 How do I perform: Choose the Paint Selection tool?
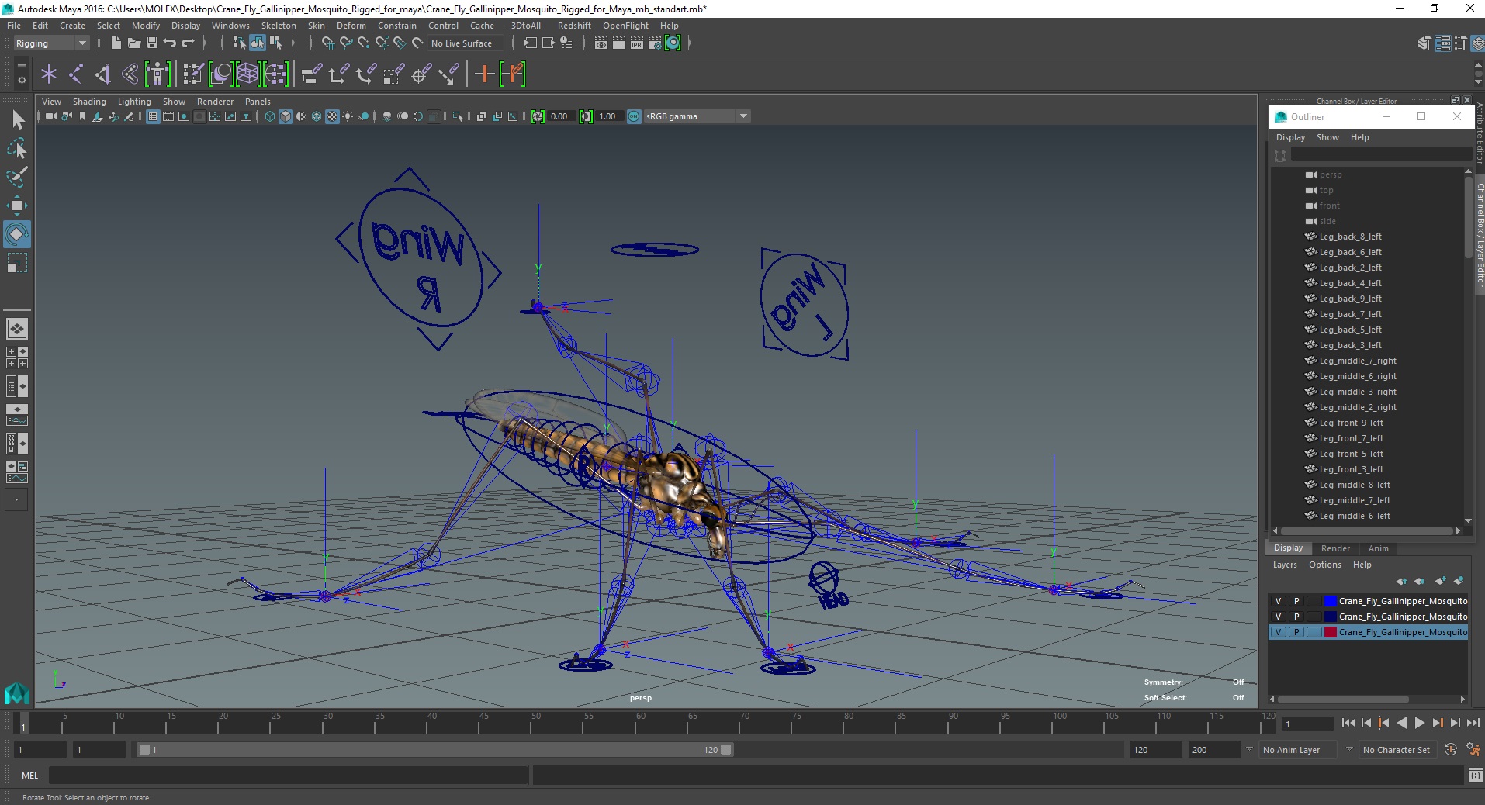17,177
